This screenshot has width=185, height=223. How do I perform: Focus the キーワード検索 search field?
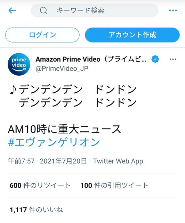[95, 10]
